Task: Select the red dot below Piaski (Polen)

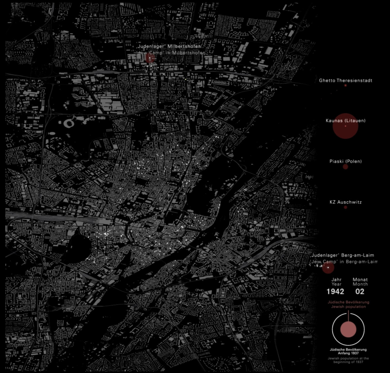Action: (x=345, y=167)
